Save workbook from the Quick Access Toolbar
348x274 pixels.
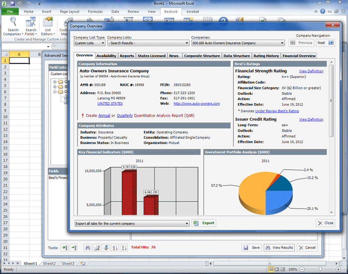click(12, 3)
